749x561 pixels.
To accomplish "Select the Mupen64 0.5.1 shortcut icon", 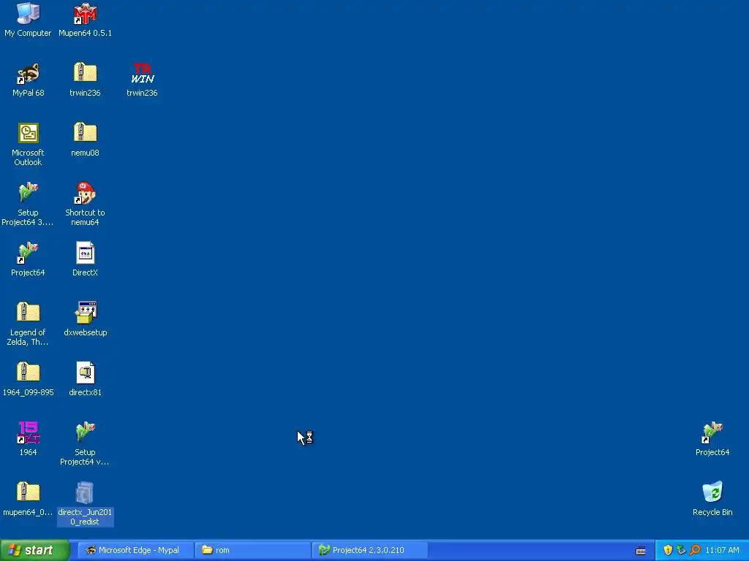I will 85,13.
